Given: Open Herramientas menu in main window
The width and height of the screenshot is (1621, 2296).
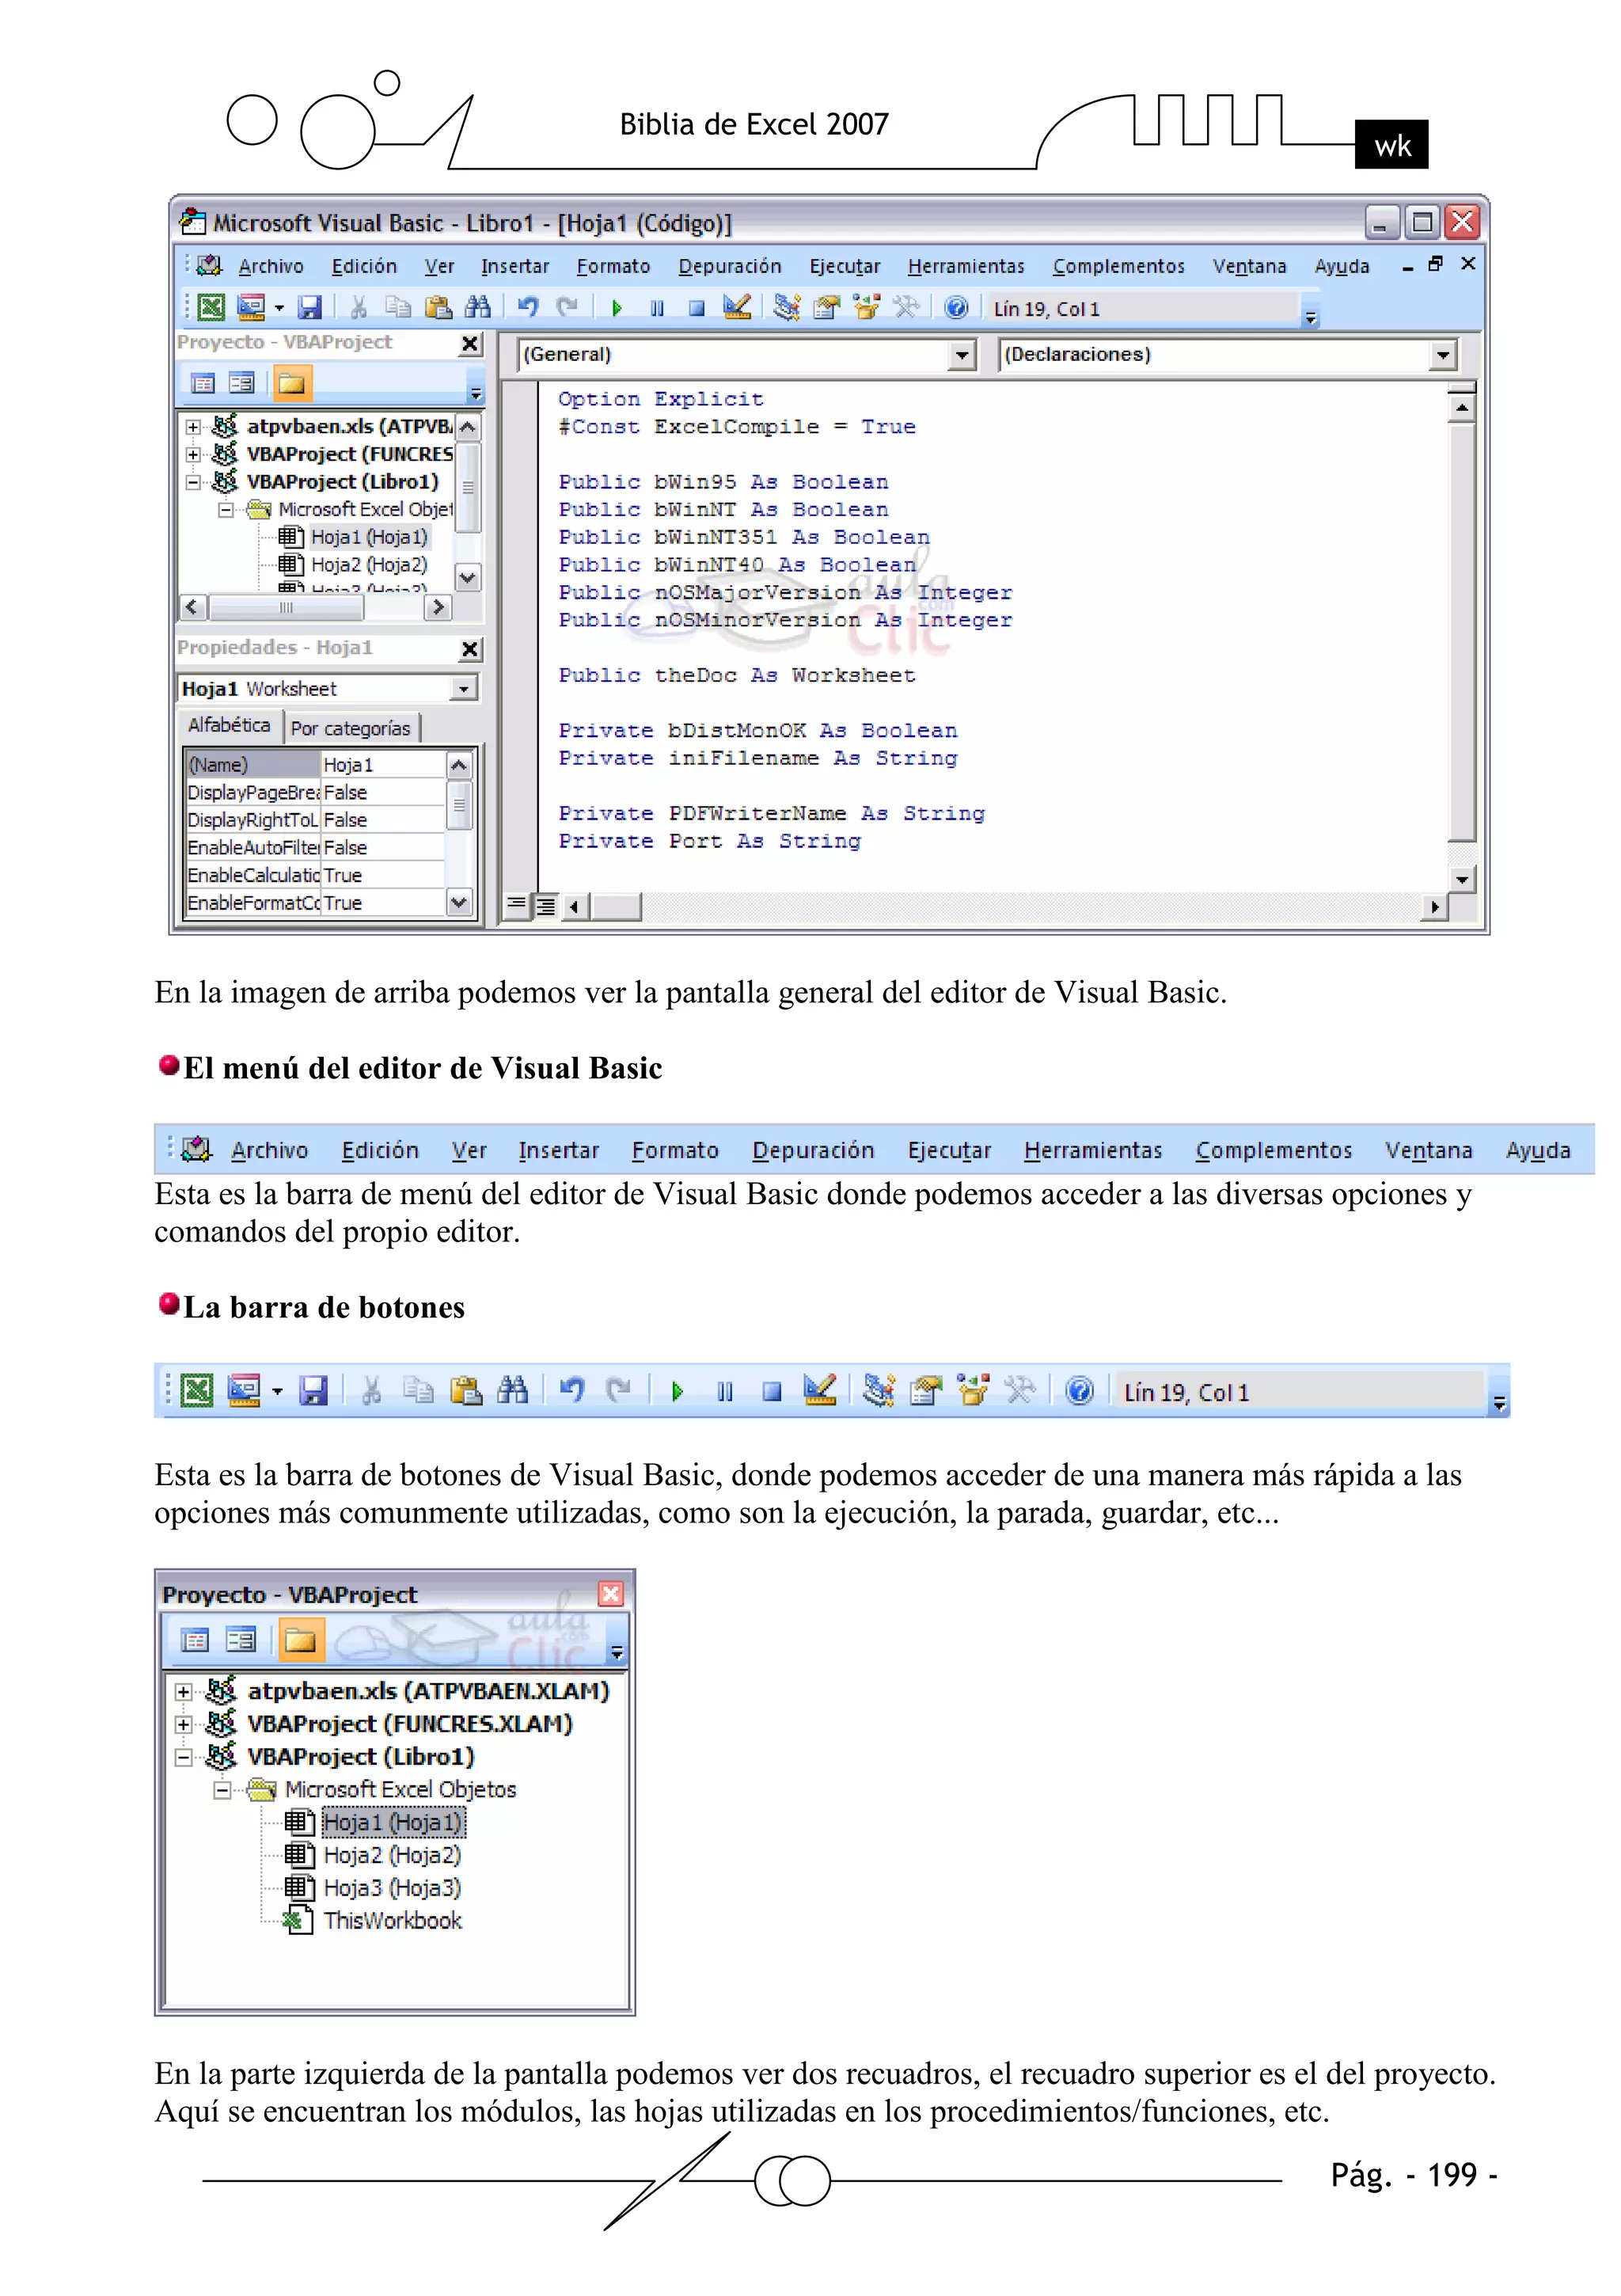Looking at the screenshot, I should (966, 267).
